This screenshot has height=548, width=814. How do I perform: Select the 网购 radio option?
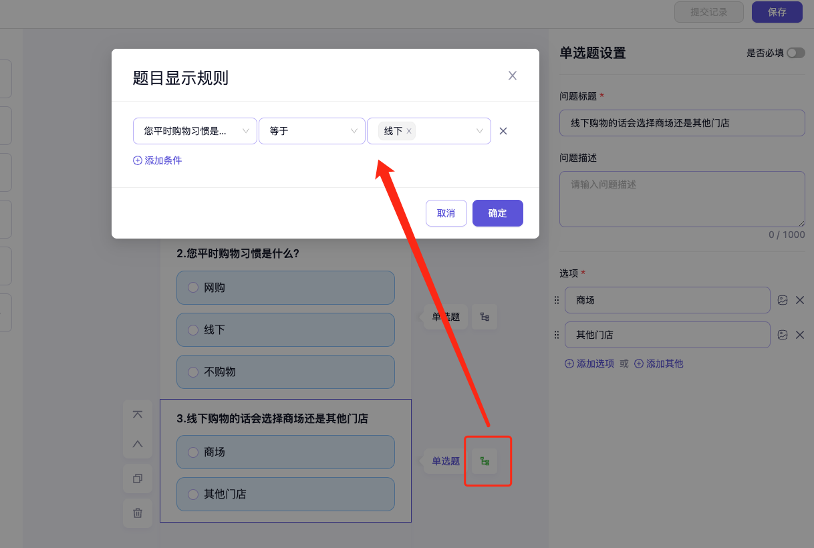193,287
